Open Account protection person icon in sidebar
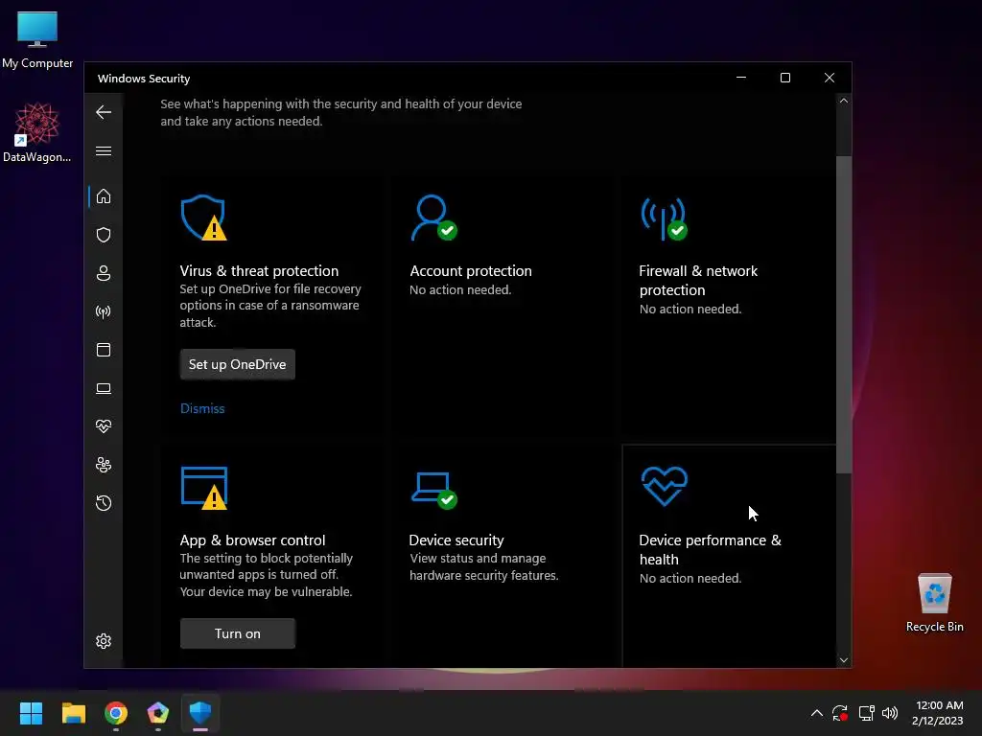Image resolution: width=982 pixels, height=736 pixels. (104, 273)
